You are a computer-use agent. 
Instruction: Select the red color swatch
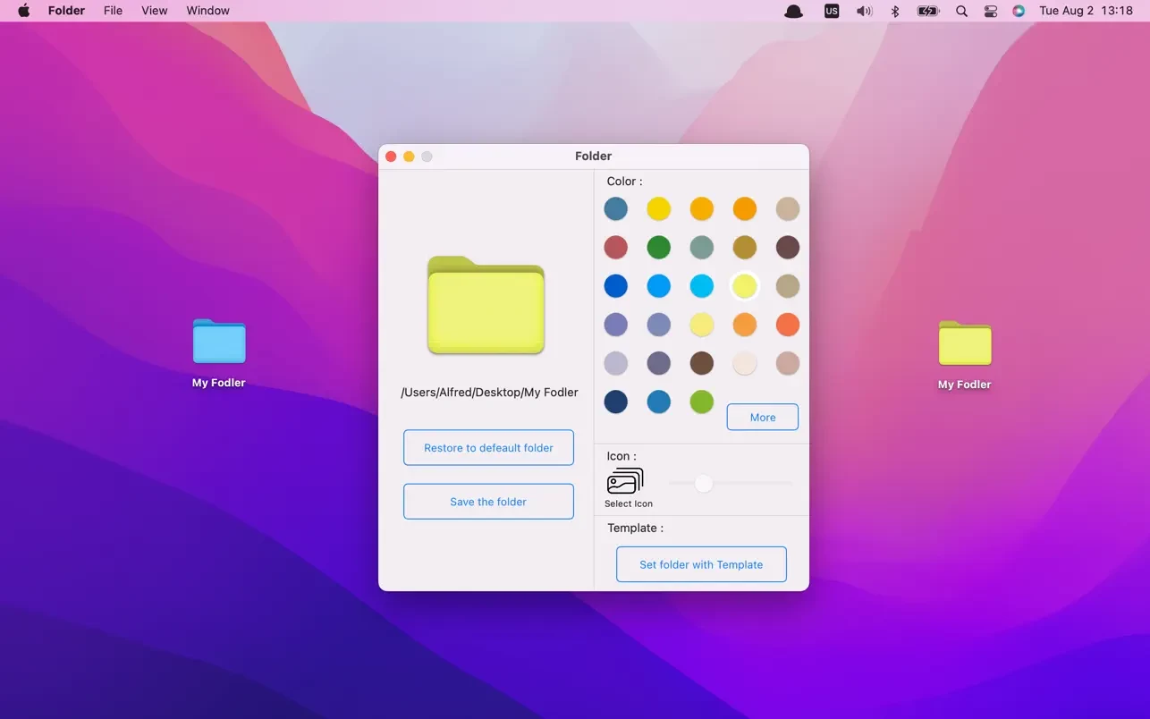pos(616,247)
